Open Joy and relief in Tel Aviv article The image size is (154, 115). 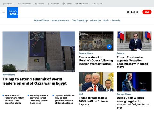pyautogui.click(x=65, y=99)
